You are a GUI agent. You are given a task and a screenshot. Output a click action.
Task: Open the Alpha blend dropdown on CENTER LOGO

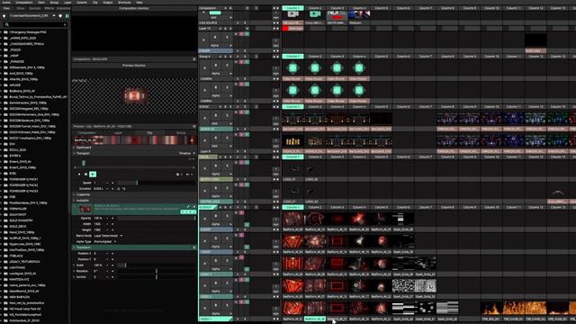[x=221, y=196]
